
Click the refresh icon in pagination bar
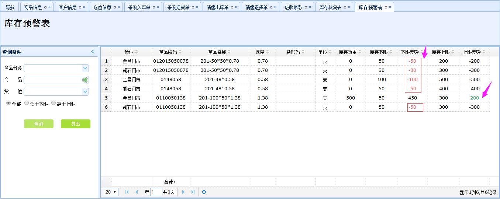pos(204,192)
